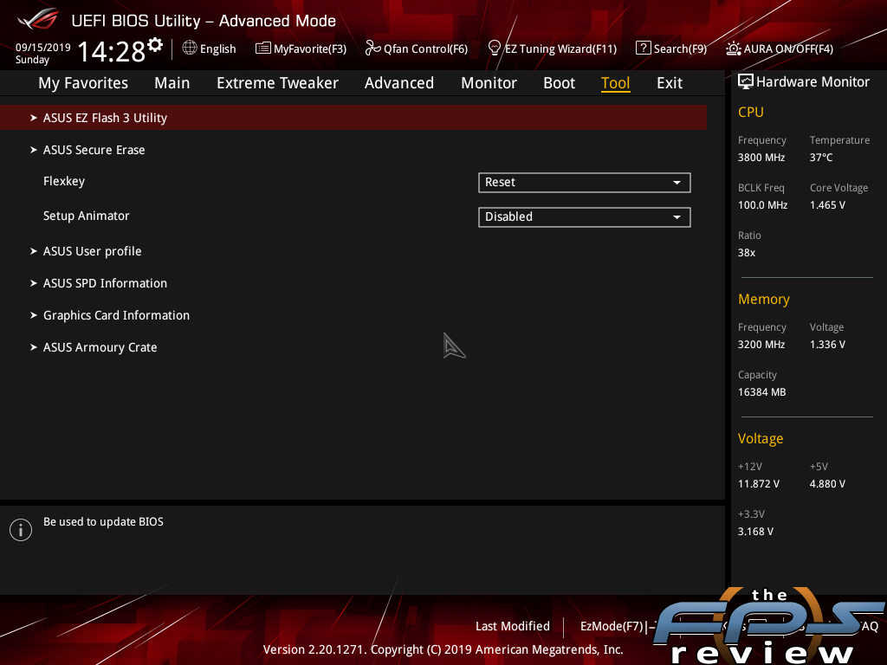
Task: Toggle AURA ON/OFF(F4)
Action: coord(788,48)
